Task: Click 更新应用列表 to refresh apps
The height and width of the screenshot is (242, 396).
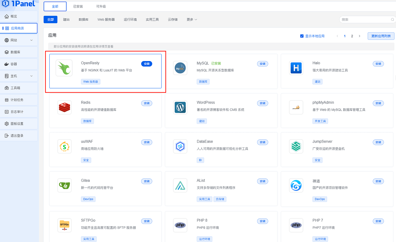Action: [381, 36]
